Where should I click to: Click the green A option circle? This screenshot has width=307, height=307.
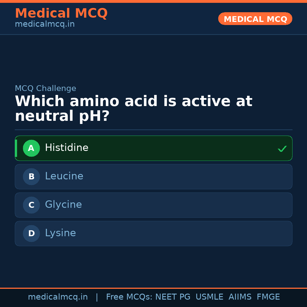coord(31,148)
